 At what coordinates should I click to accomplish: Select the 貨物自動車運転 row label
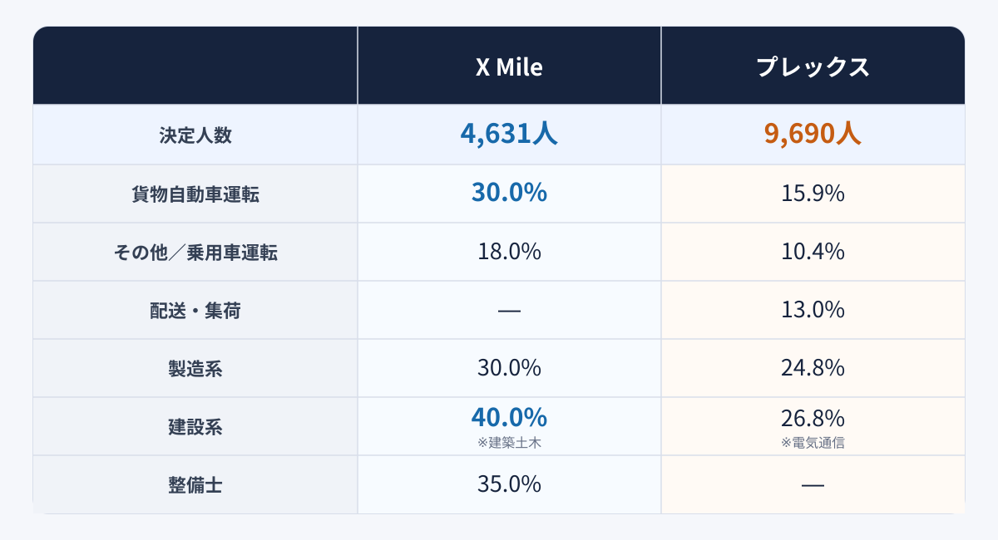[195, 194]
